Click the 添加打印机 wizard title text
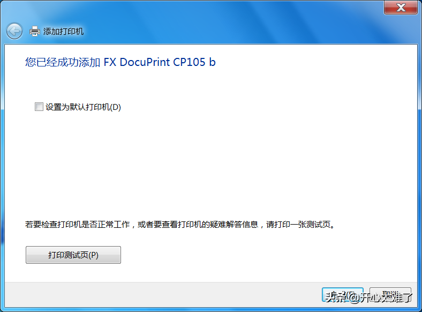 coord(63,32)
